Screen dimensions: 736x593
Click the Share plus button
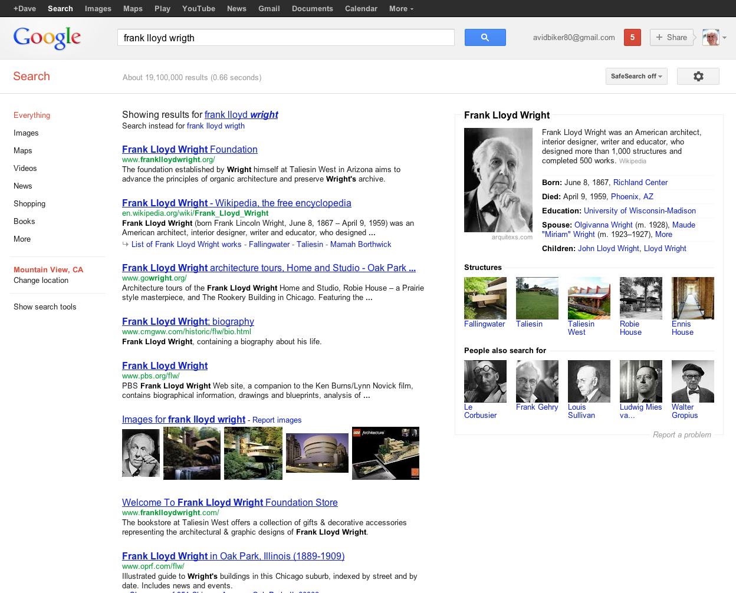pyautogui.click(x=671, y=37)
